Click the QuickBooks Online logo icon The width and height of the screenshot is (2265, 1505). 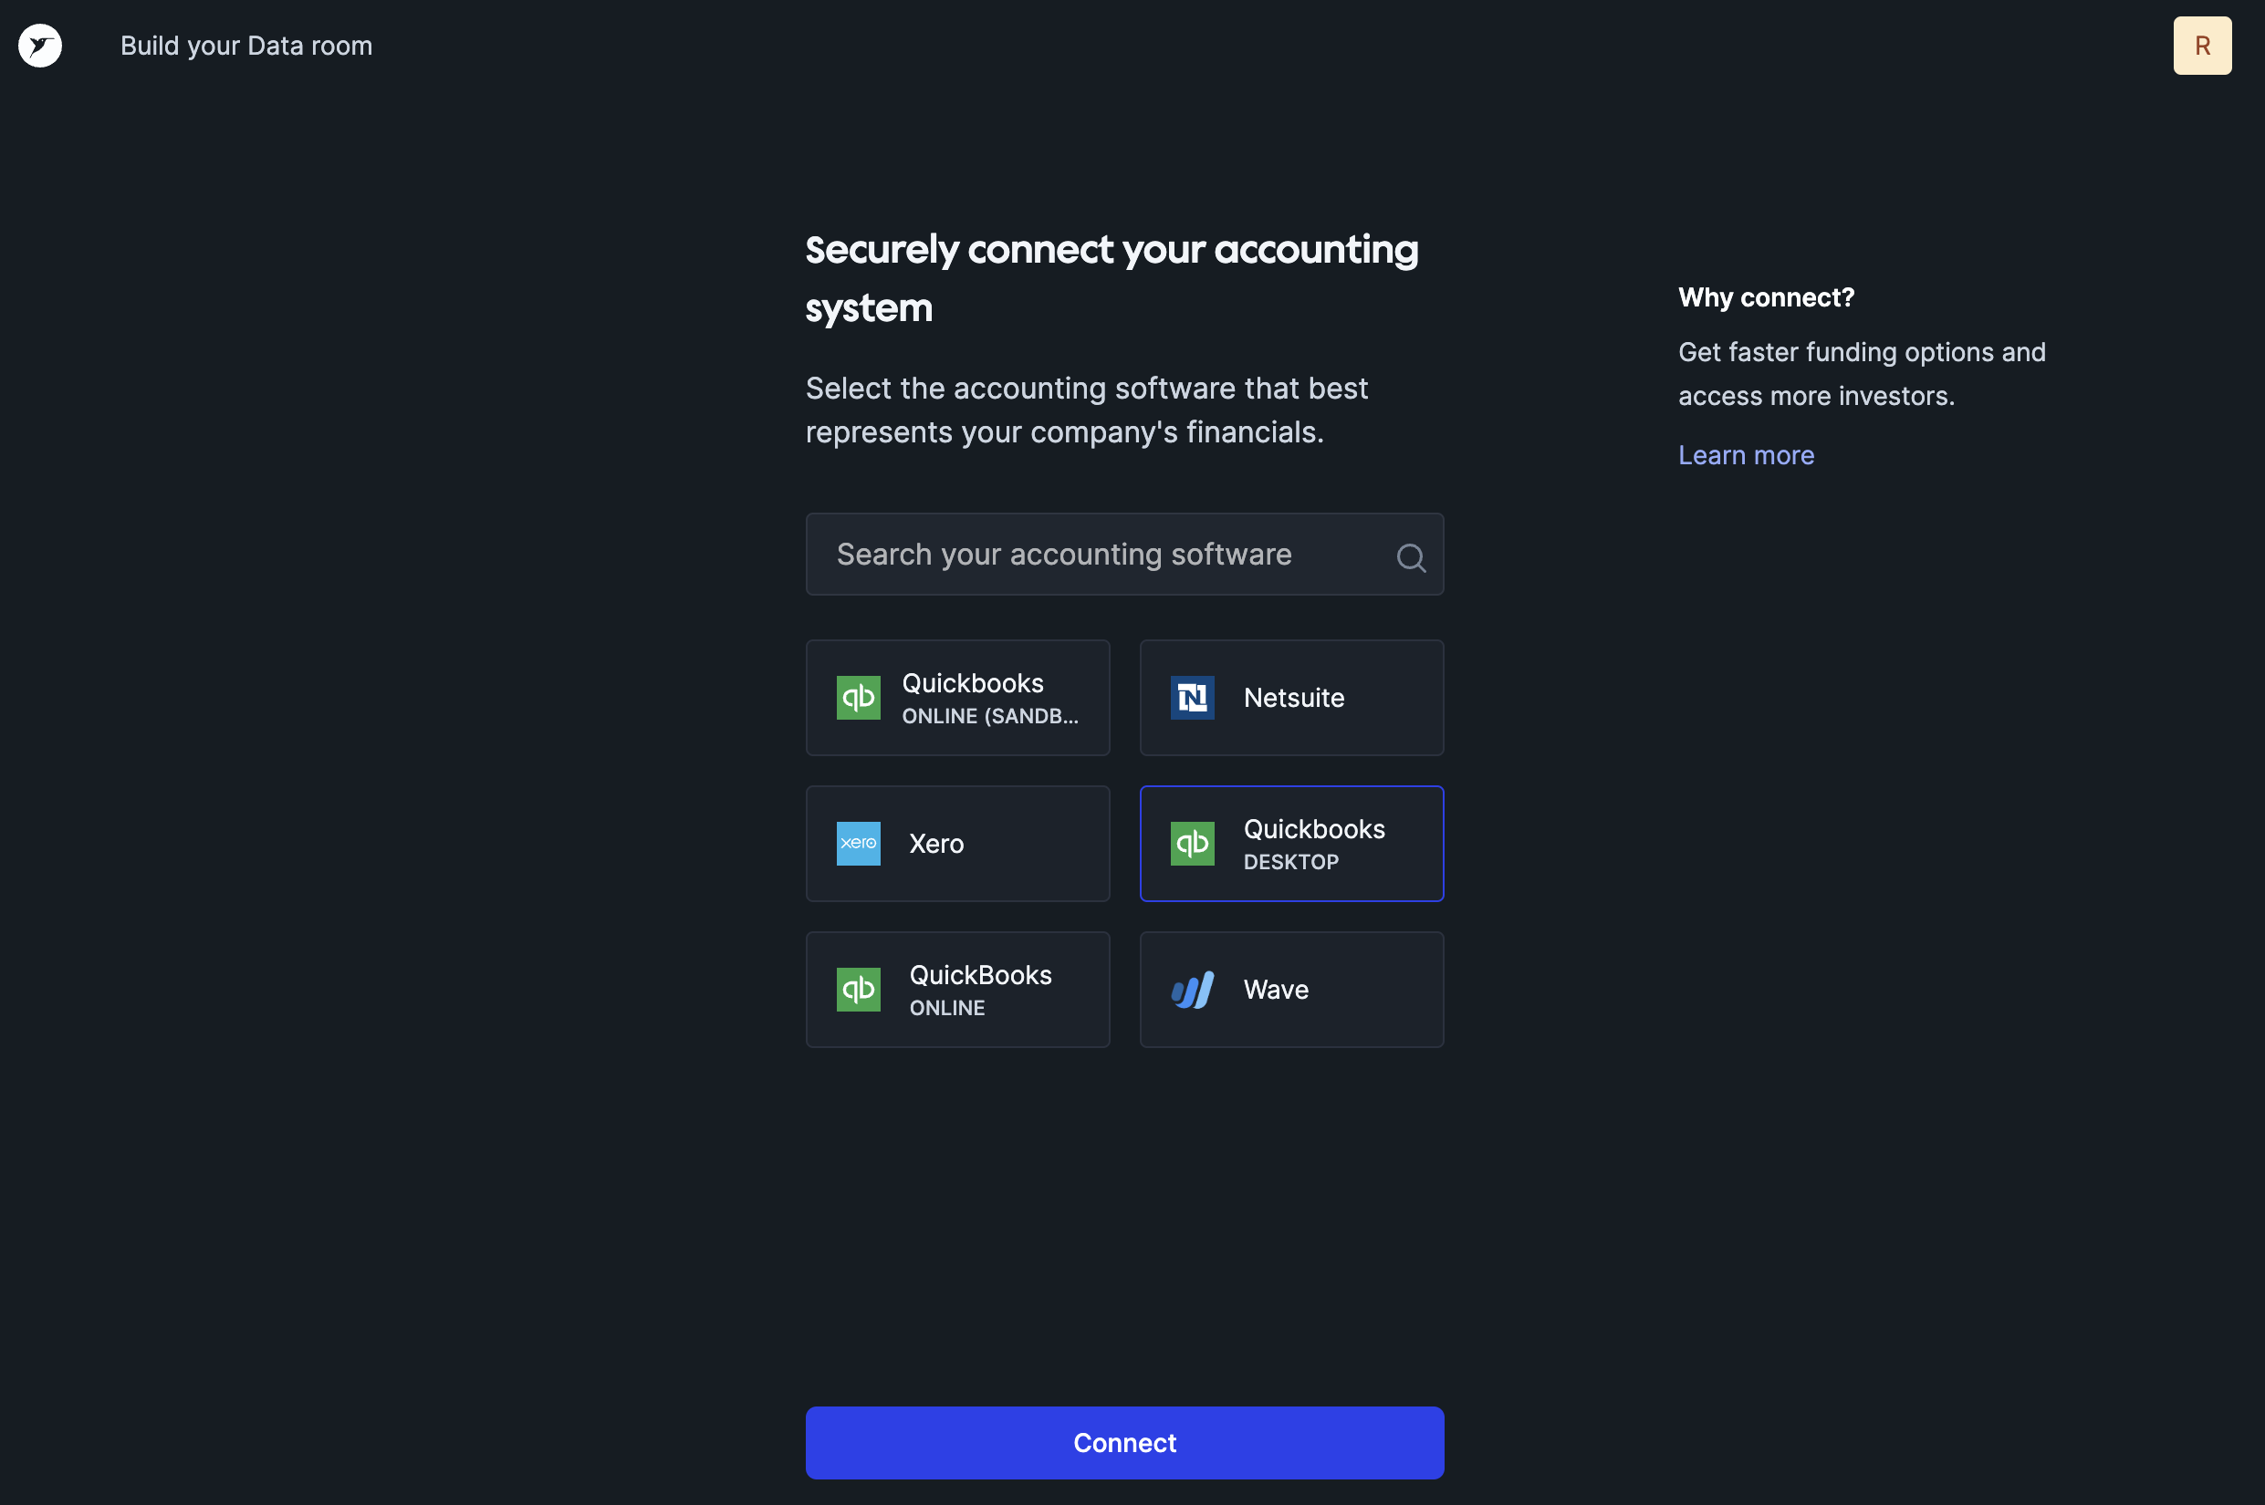pyautogui.click(x=858, y=990)
